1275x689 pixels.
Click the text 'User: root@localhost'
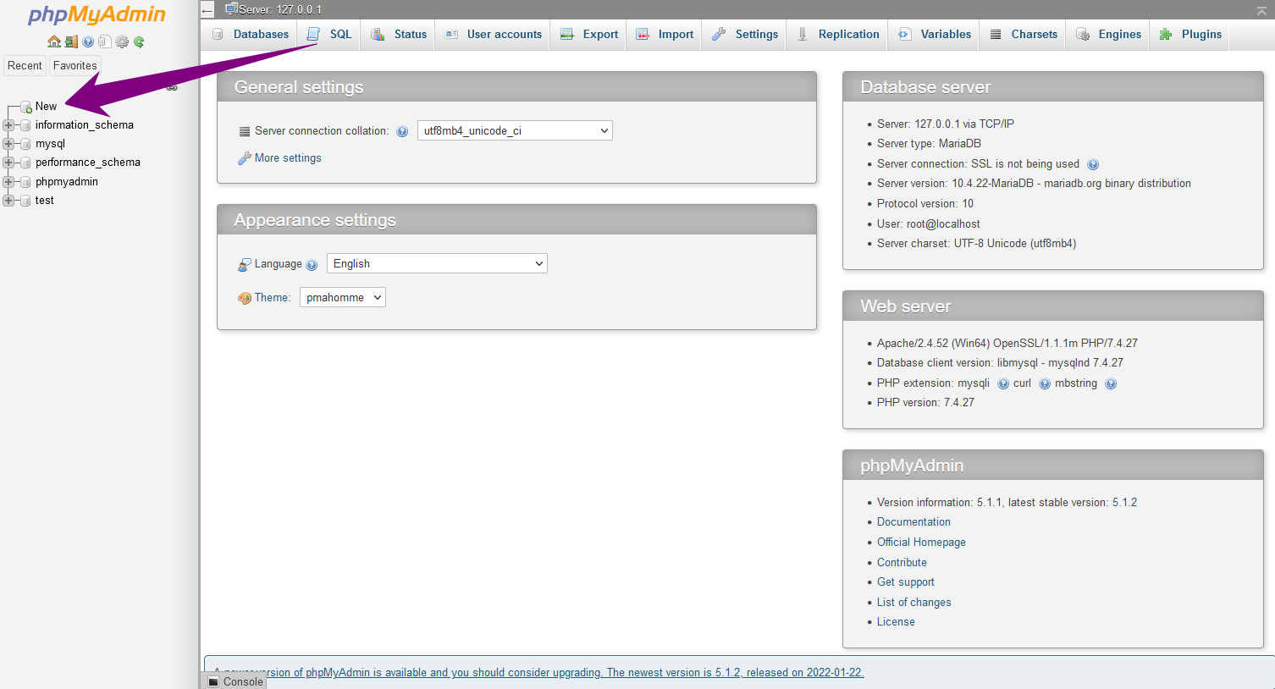[x=929, y=224]
